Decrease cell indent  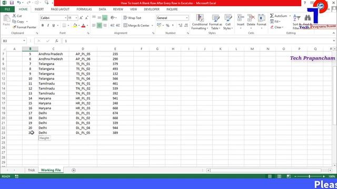click(x=112, y=26)
